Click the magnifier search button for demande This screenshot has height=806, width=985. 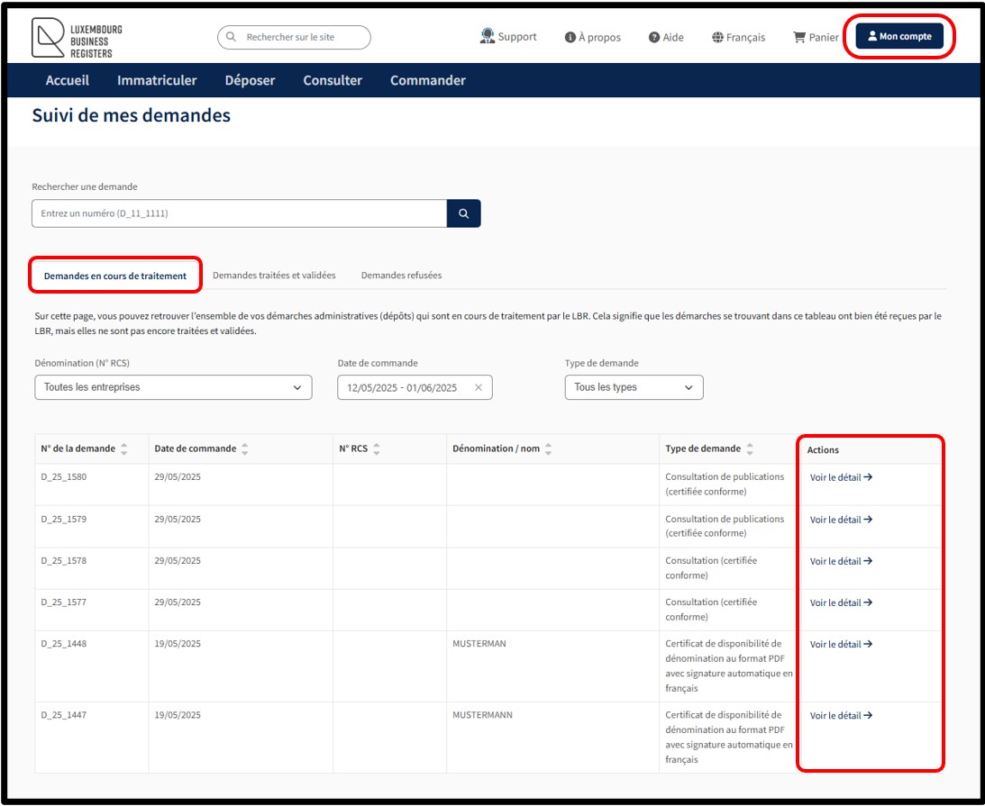click(463, 213)
